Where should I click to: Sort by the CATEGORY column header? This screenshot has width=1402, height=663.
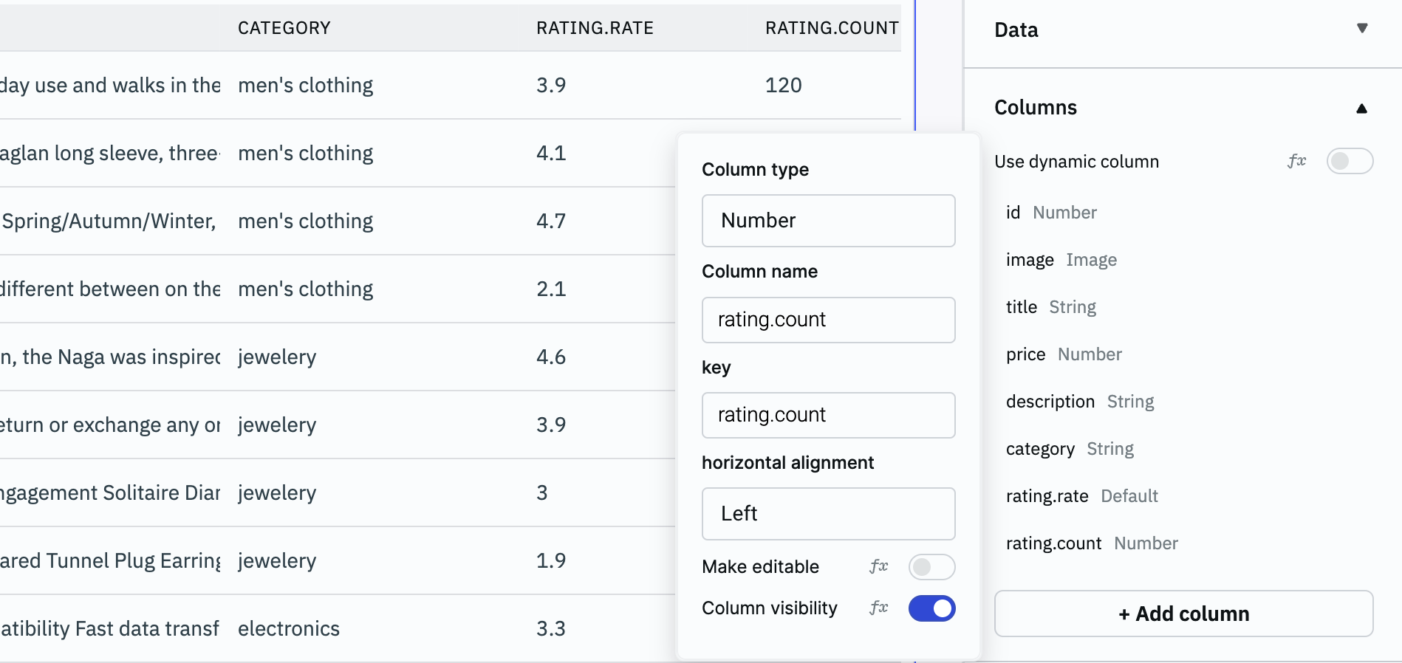(284, 28)
